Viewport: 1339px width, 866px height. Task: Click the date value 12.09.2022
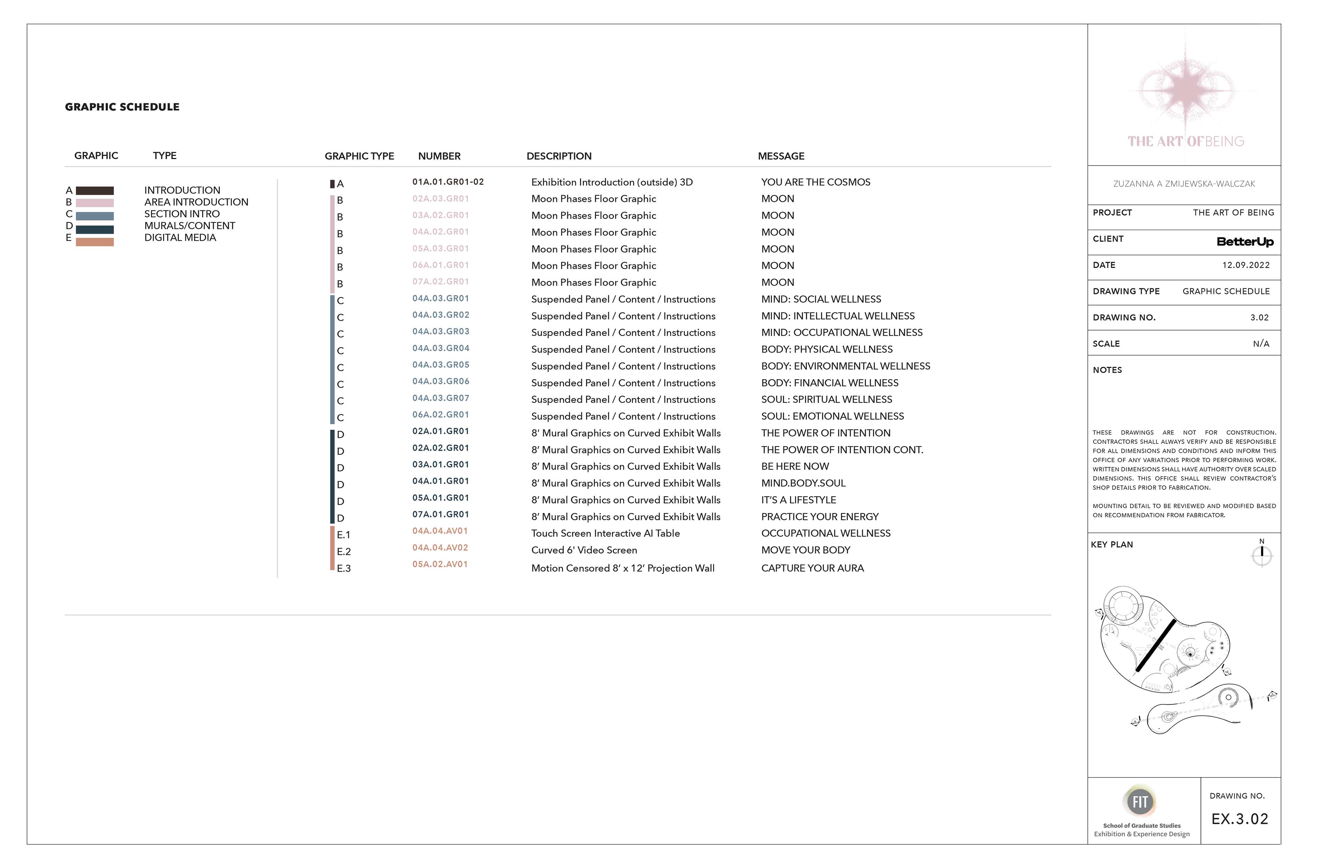coord(1246,265)
